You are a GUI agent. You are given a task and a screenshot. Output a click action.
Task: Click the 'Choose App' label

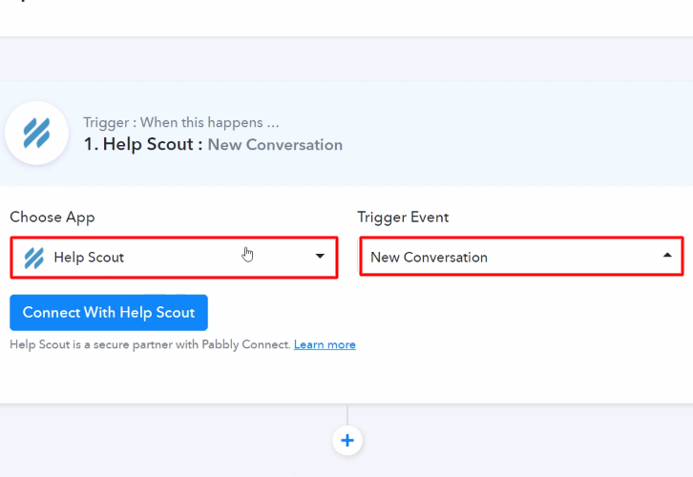click(52, 218)
